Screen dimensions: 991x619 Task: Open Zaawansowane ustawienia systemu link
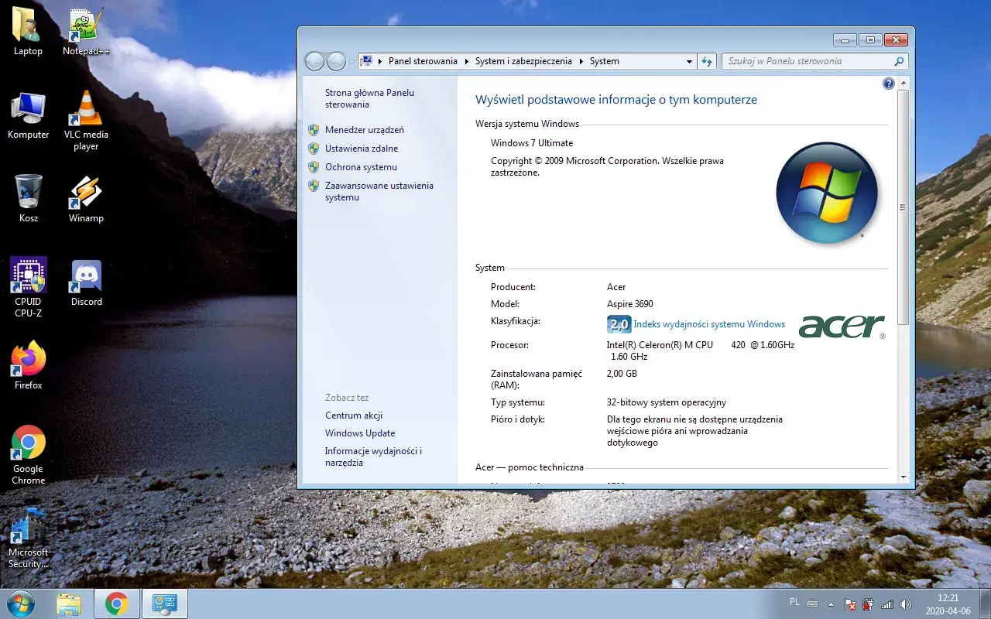tap(379, 191)
